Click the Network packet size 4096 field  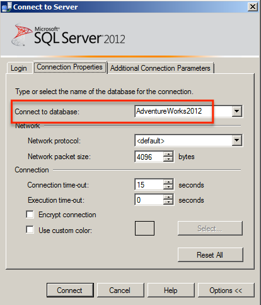(x=149, y=157)
